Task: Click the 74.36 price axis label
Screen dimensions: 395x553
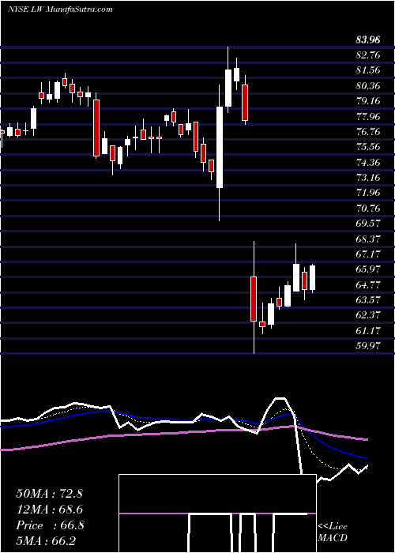Action: [x=368, y=162]
